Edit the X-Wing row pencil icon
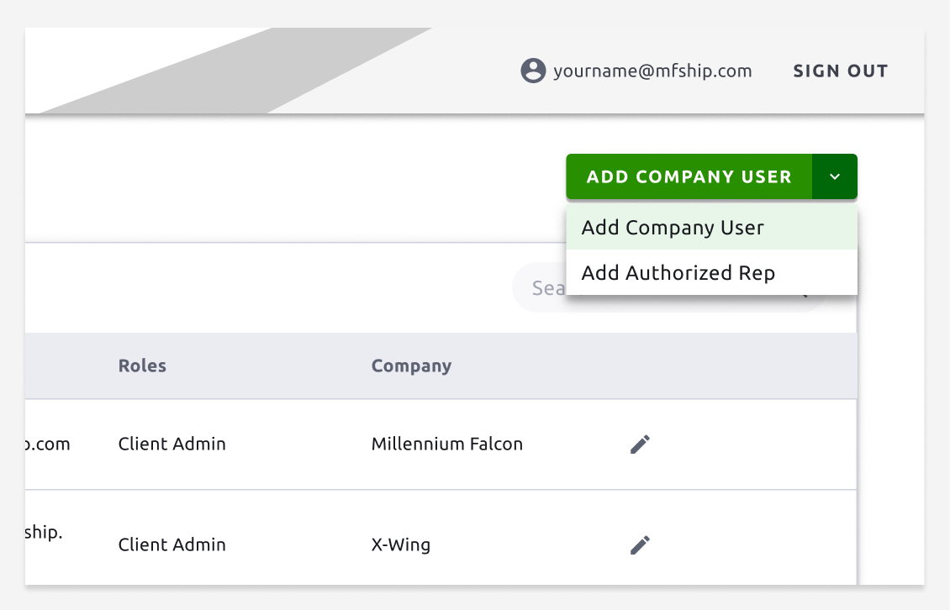Screen dimensions: 950x610 click(640, 545)
